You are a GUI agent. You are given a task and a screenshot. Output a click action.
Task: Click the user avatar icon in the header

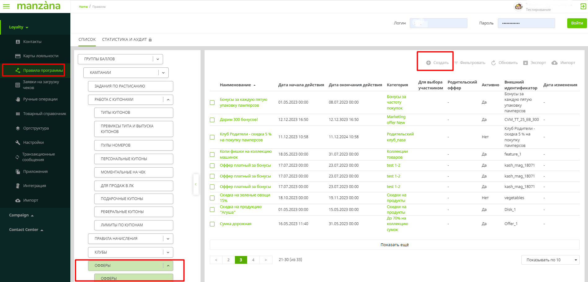(518, 6)
